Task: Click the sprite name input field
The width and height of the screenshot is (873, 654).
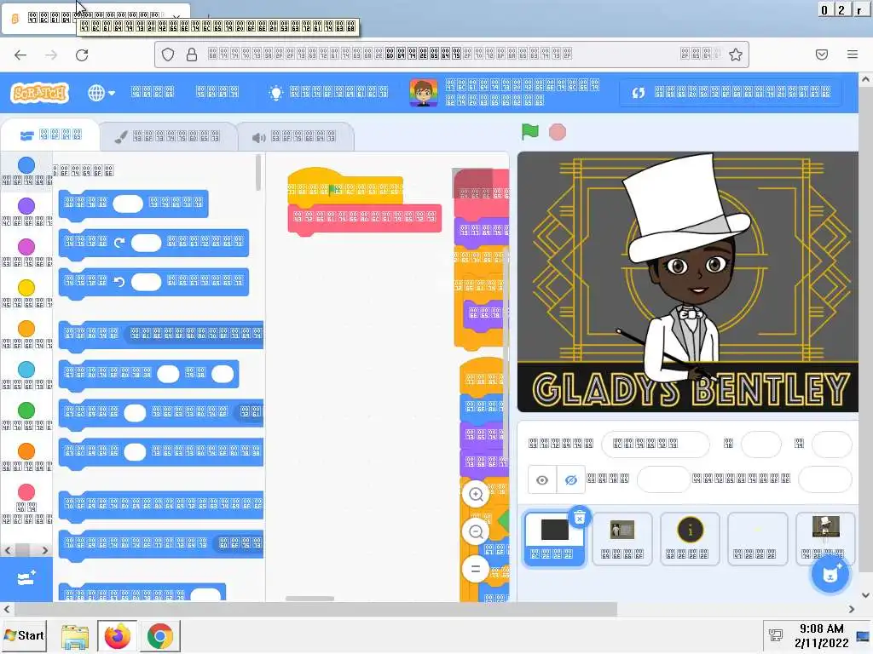Action: click(x=656, y=444)
